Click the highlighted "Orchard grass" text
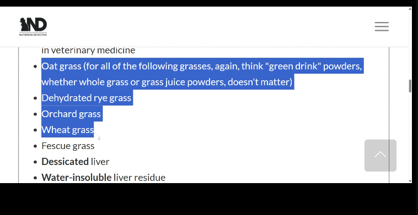This screenshot has height=215, width=418. pyautogui.click(x=71, y=114)
